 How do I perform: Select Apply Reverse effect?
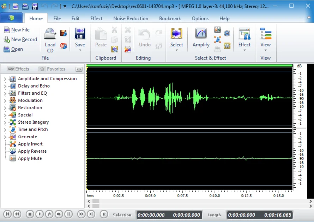[x=32, y=151]
